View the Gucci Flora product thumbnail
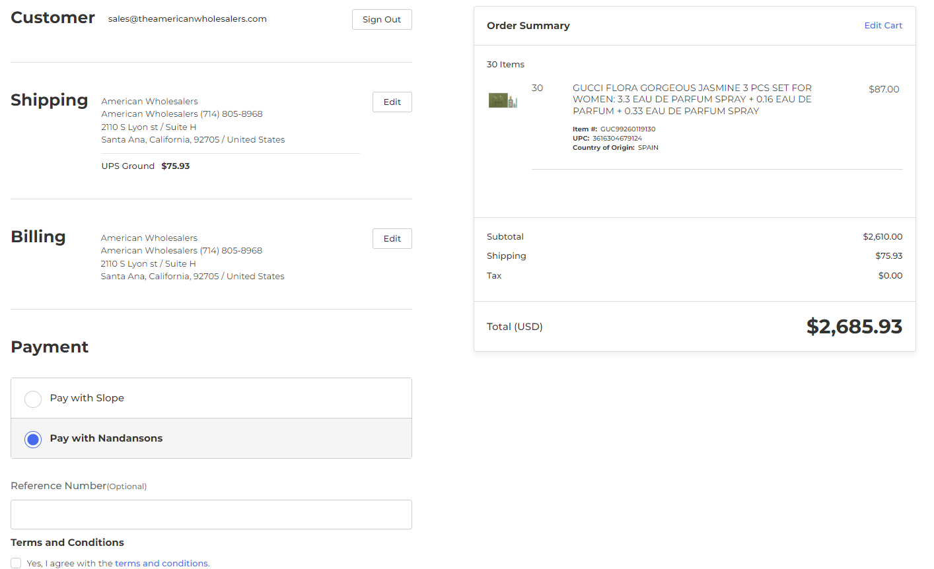The image size is (934, 569). point(503,100)
